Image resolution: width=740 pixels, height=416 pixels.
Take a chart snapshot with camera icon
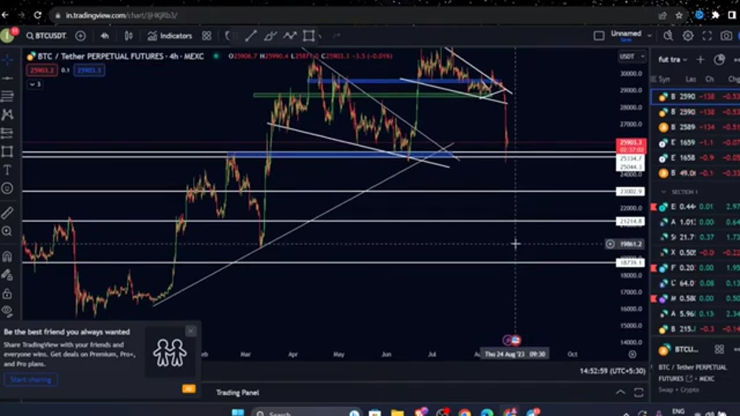(727, 36)
